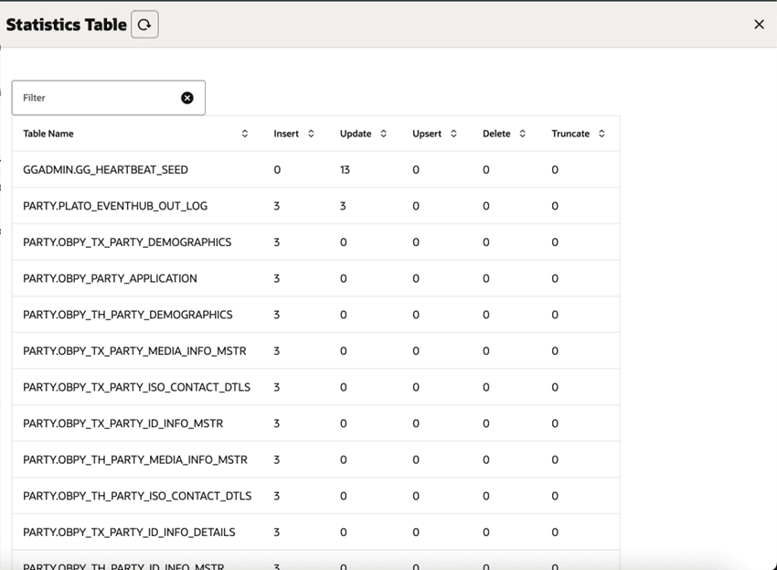
Task: Click Truncate value for OBPY_TX_PARTY_ID_INFO_DETAILS
Action: coord(555,532)
